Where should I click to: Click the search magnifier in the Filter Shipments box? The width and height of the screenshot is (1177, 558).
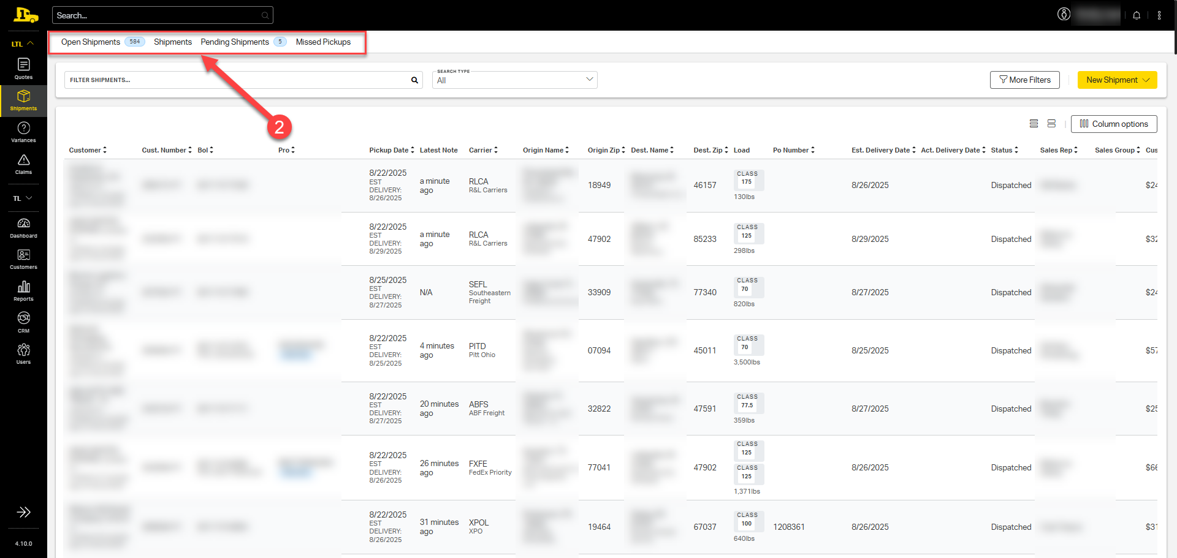[414, 80]
